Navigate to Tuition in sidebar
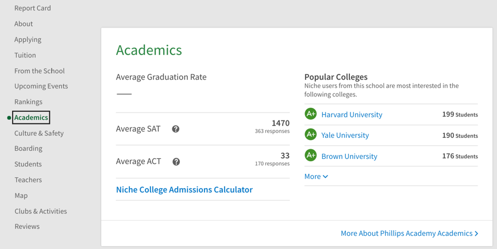This screenshot has height=249, width=497. (25, 55)
